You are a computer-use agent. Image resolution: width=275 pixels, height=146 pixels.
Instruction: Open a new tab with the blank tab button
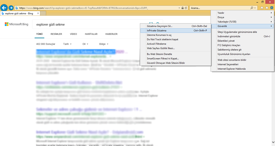pos(43,13)
